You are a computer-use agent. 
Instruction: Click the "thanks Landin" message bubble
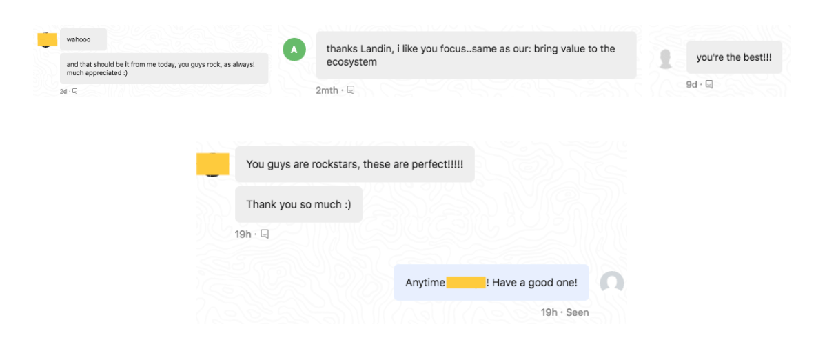[x=476, y=55]
